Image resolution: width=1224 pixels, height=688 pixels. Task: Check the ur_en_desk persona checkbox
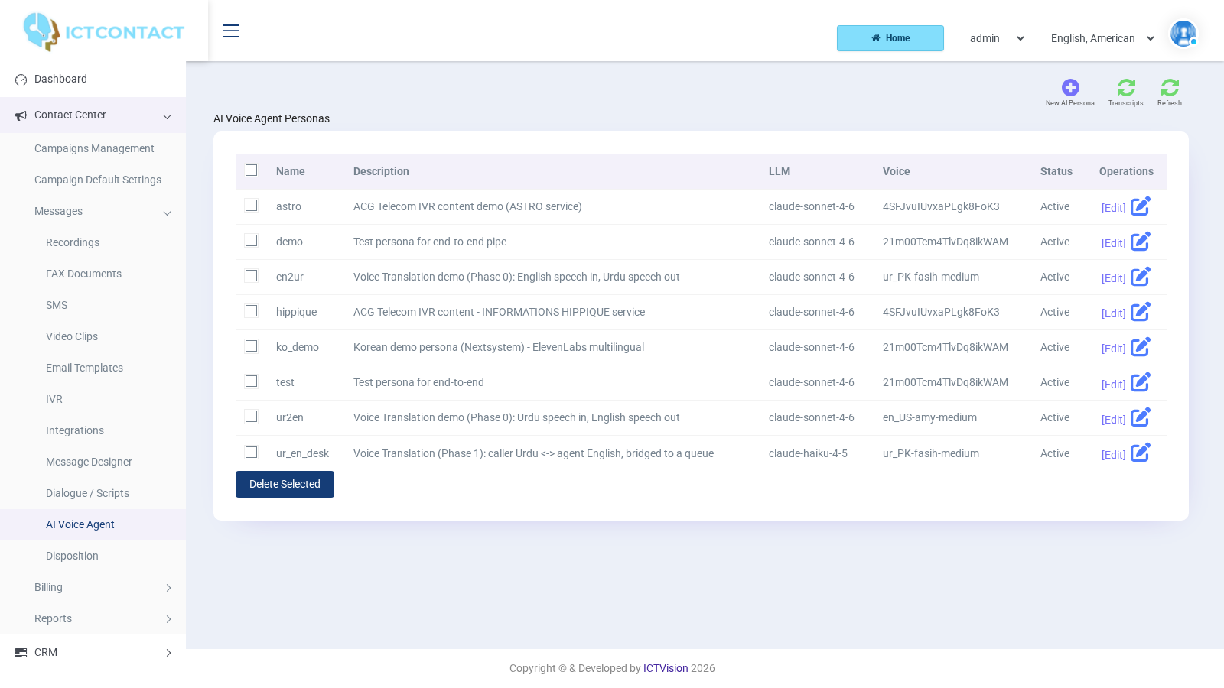pos(251,453)
